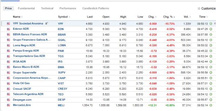Click the alert bell beside YPF Sociedad Anonima

click(46, 23)
